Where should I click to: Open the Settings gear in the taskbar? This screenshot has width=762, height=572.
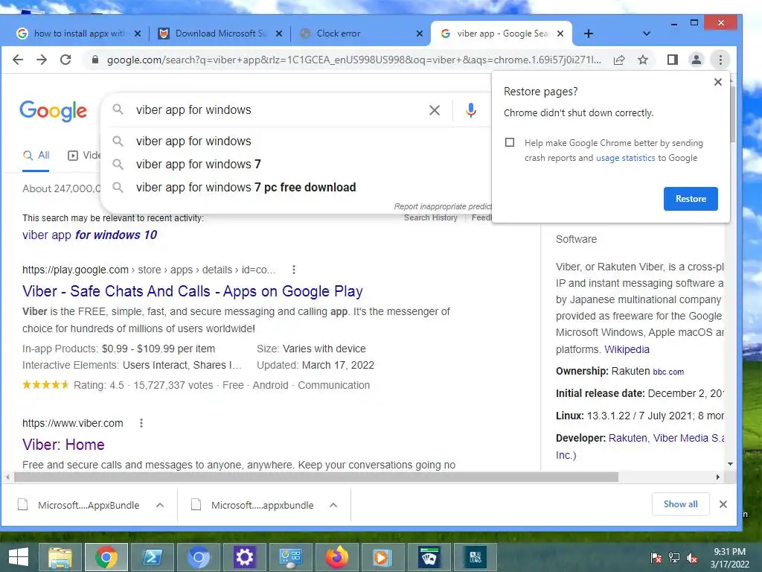(x=244, y=557)
